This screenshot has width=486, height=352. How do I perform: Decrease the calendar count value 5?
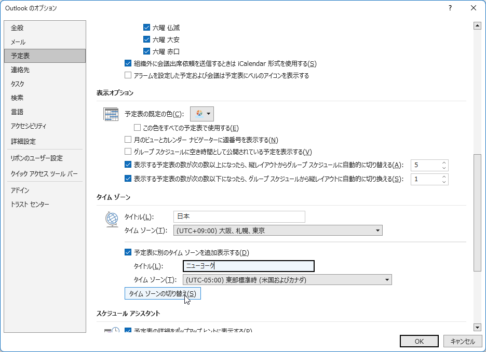[x=444, y=168]
